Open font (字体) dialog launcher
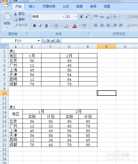138x164 pixels. click(89, 33)
